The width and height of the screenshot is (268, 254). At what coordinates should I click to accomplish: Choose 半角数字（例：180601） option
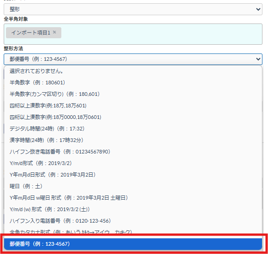point(133,83)
